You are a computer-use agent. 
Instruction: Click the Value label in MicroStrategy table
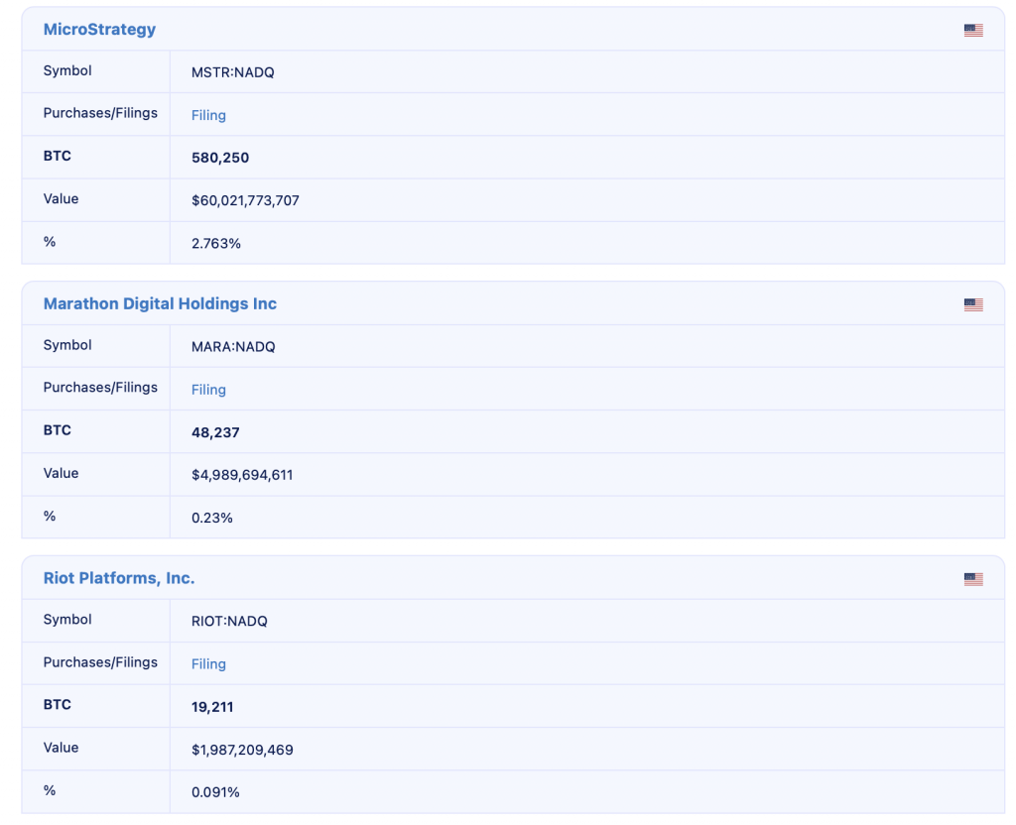pyautogui.click(x=61, y=198)
